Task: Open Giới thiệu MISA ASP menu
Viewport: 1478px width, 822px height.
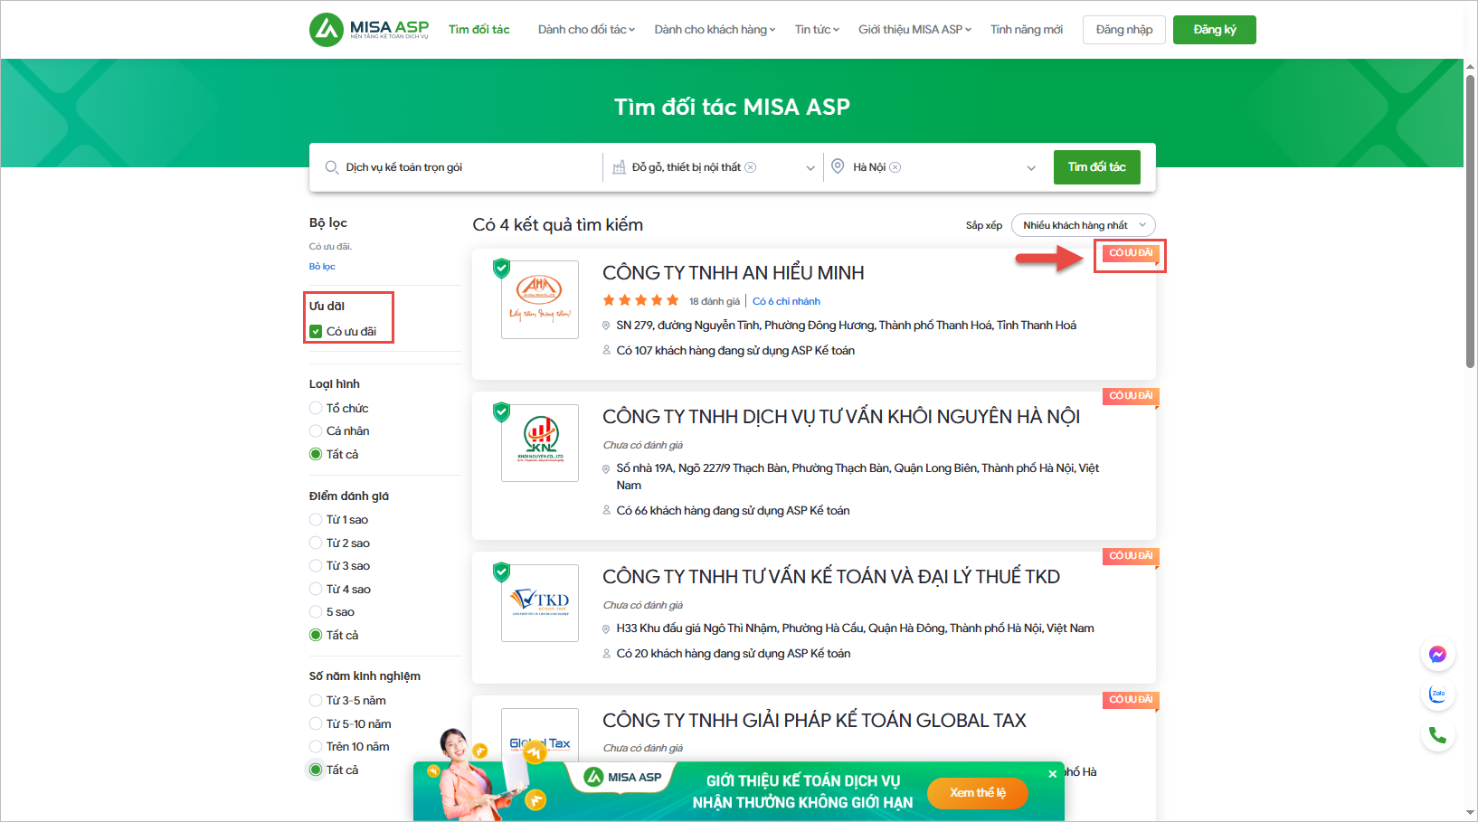Action: (x=914, y=30)
